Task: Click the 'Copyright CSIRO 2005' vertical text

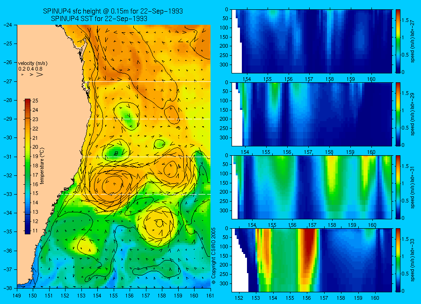Action: click(x=213, y=256)
